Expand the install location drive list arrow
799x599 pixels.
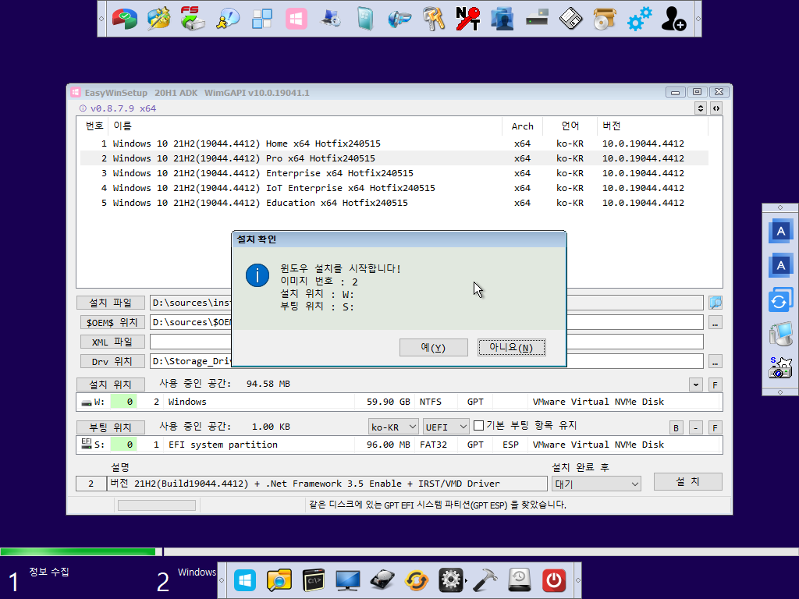pos(695,385)
